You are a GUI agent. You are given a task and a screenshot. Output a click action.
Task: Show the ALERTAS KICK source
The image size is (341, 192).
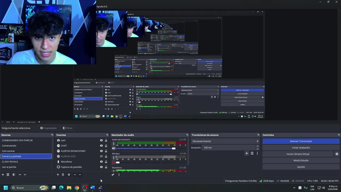[x=101, y=156]
